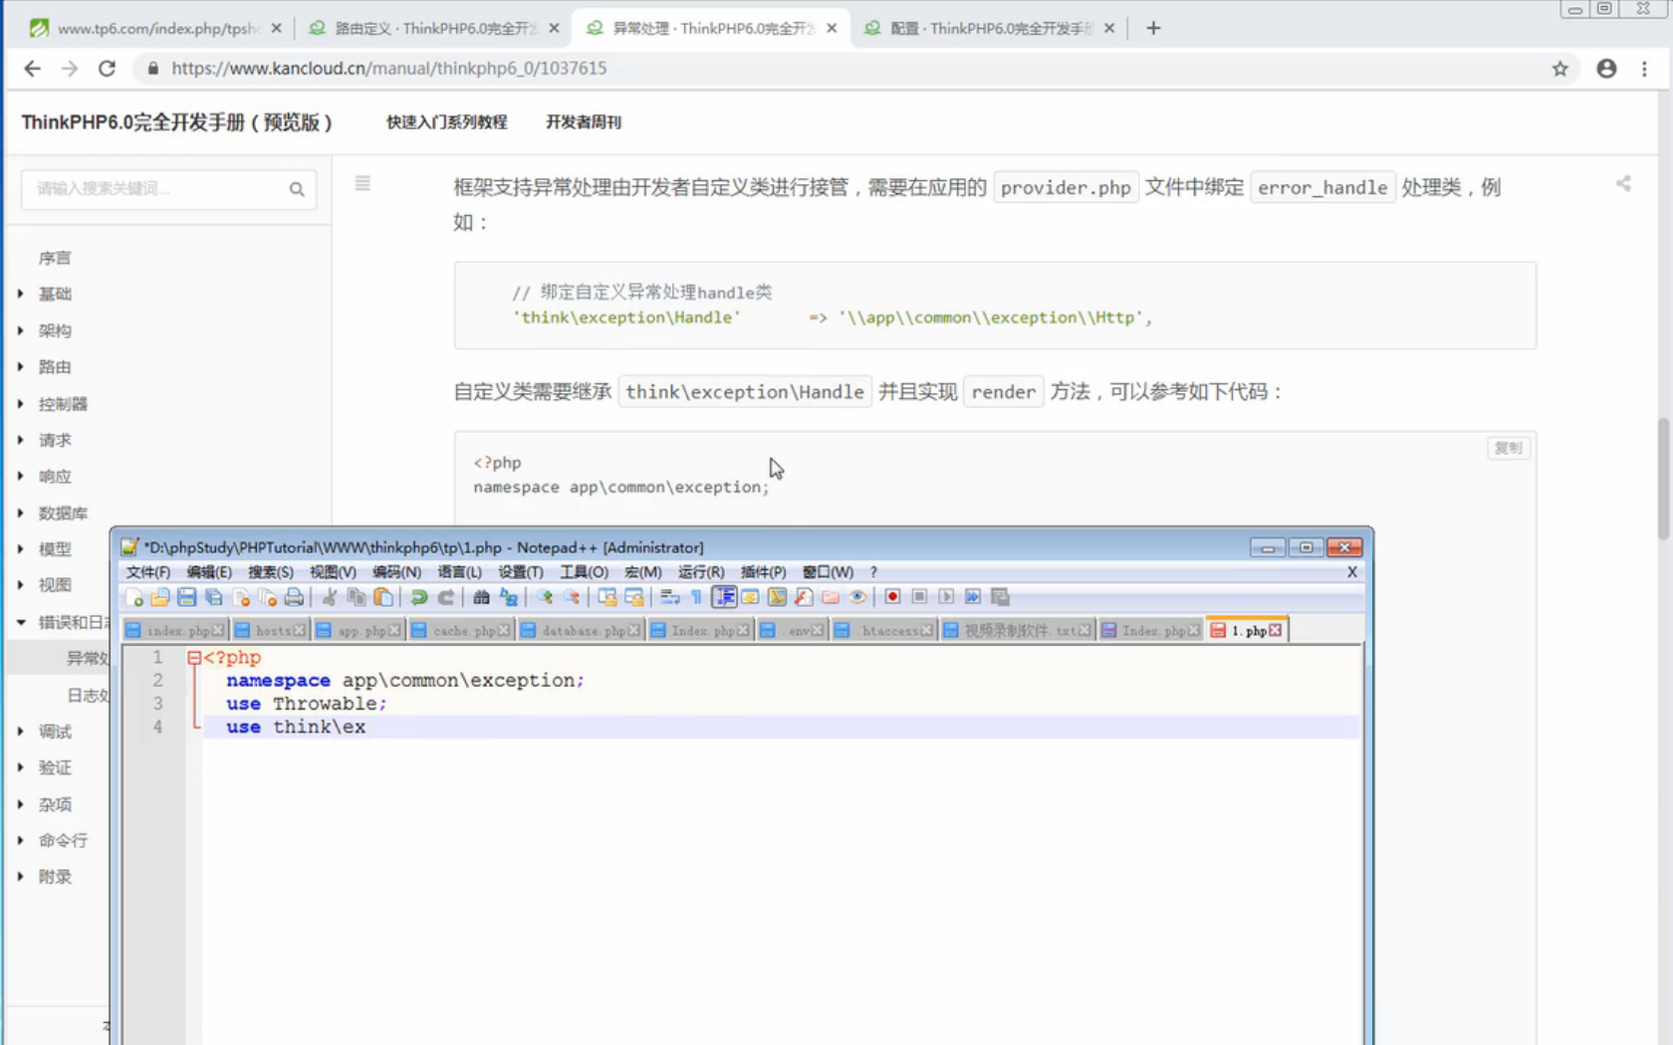Bookmark this page with star icon
This screenshot has width=1673, height=1045.
click(1560, 69)
